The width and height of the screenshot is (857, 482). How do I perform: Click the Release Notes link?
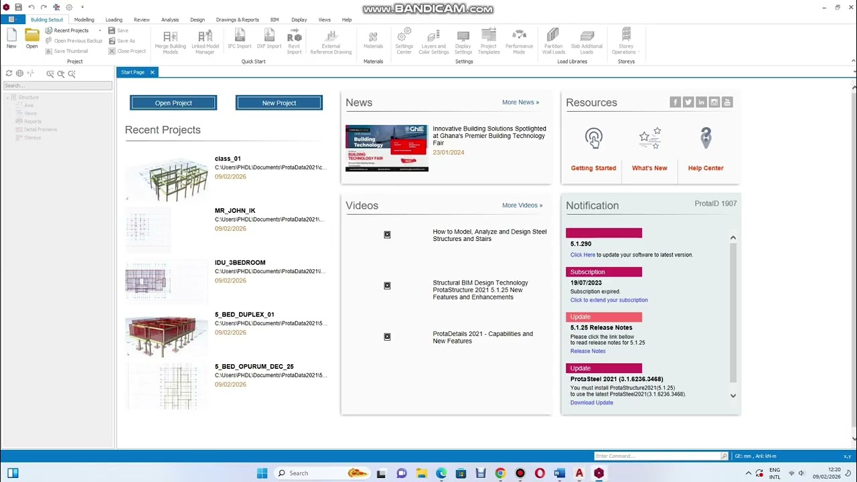(588, 351)
